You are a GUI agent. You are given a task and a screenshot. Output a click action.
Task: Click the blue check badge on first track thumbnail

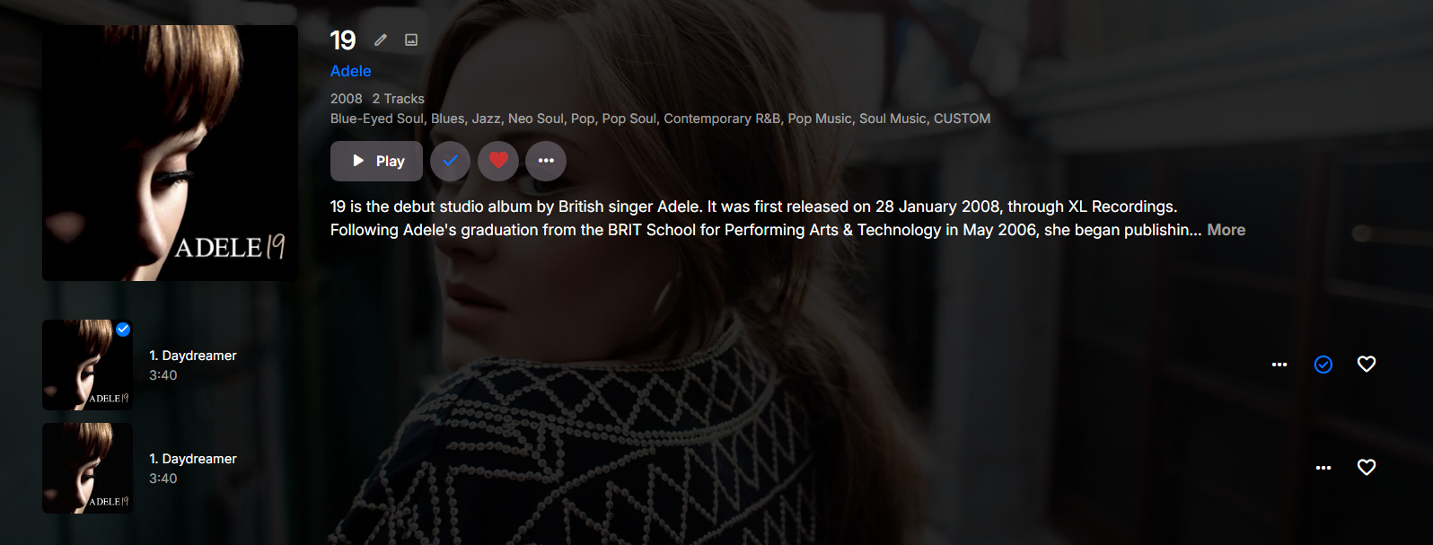tap(123, 330)
